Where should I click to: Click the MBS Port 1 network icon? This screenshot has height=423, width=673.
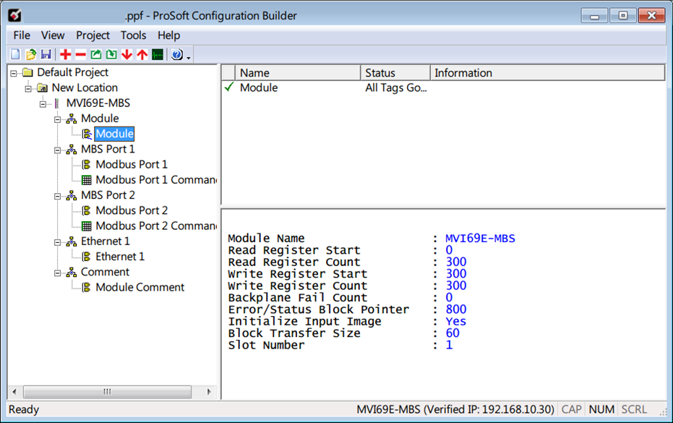72,150
